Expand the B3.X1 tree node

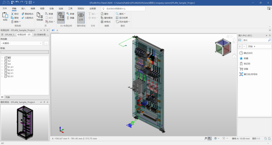click(2, 77)
